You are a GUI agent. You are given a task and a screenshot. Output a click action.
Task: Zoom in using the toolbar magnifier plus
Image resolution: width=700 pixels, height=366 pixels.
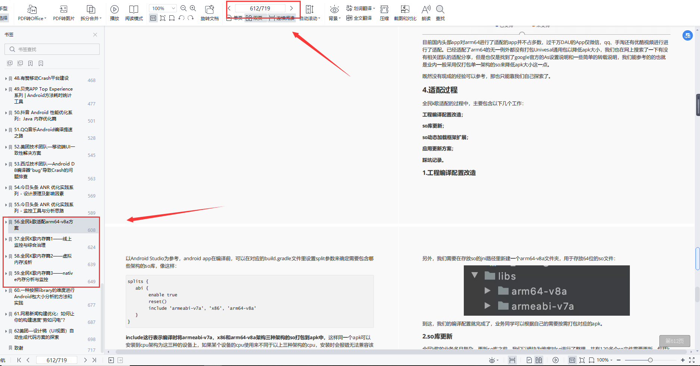[x=193, y=8]
